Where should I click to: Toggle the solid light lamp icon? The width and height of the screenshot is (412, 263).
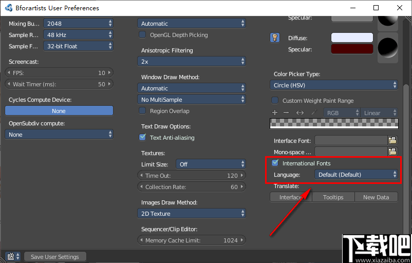click(x=275, y=37)
